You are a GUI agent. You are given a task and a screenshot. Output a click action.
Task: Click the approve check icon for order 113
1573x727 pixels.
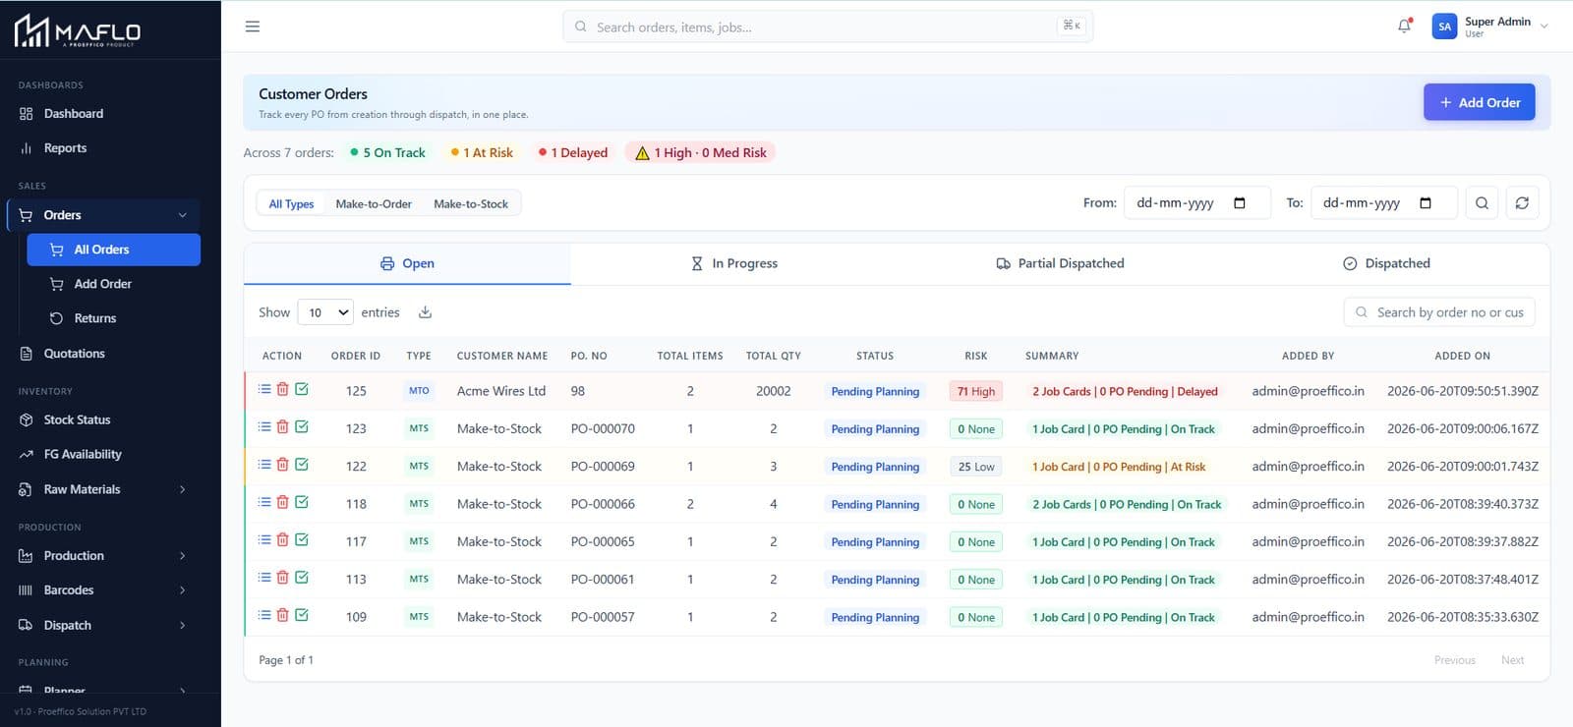point(302,578)
